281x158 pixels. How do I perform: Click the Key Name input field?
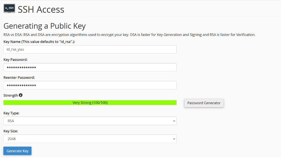(x=90, y=50)
